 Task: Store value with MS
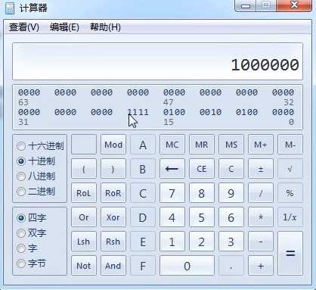coord(231,145)
